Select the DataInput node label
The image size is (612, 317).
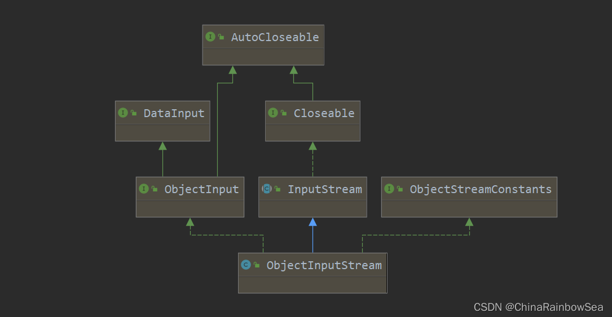point(174,113)
